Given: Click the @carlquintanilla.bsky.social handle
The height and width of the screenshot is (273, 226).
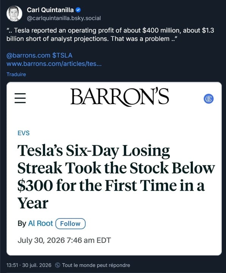Looking at the screenshot, I should pos(64,18).
